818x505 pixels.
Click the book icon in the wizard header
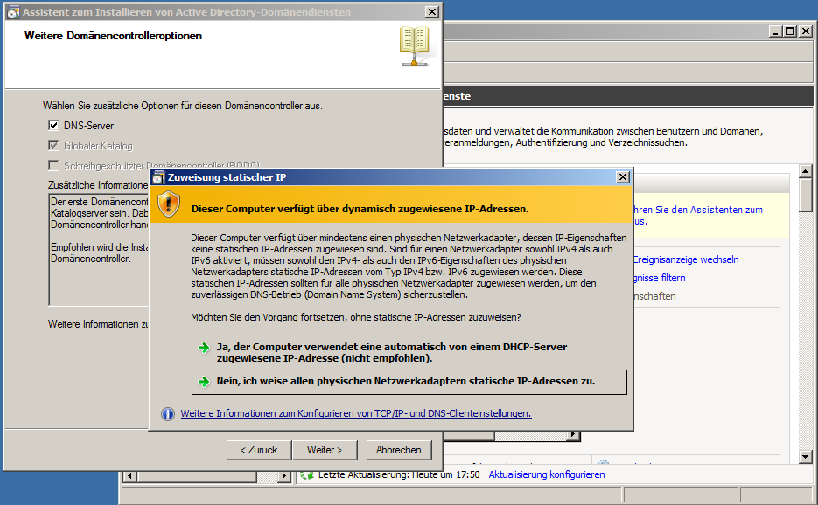[x=415, y=47]
